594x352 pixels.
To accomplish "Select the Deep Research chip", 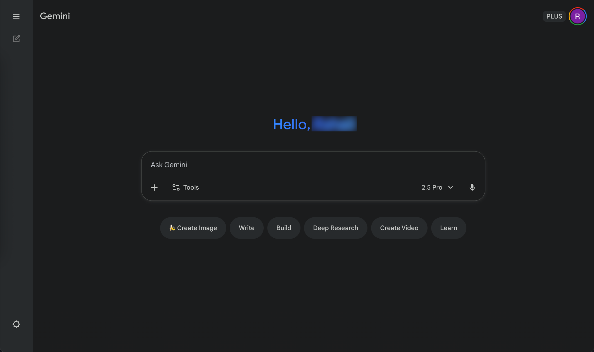I will pyautogui.click(x=336, y=228).
